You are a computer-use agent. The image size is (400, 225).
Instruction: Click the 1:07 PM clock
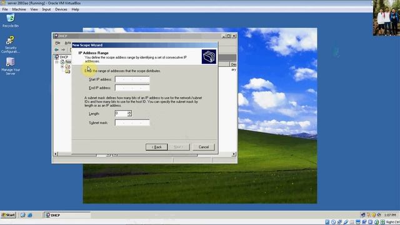[390, 215]
